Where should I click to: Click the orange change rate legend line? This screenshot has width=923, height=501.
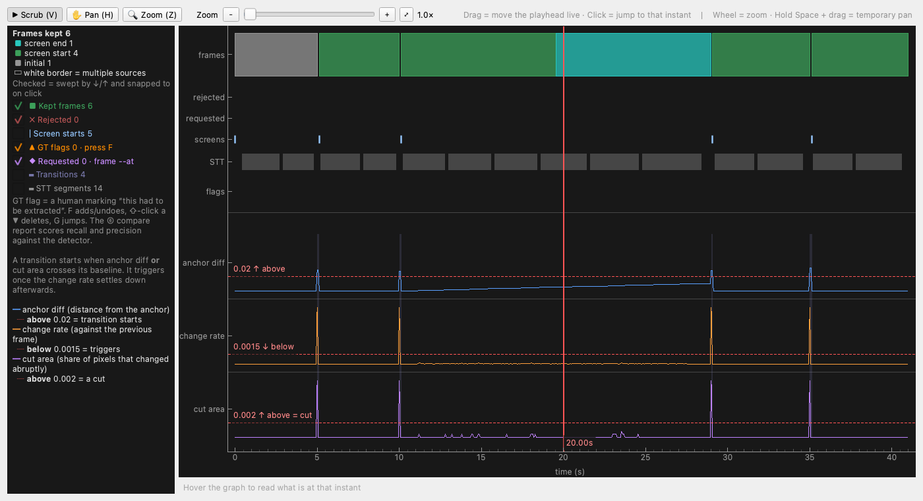pos(16,330)
